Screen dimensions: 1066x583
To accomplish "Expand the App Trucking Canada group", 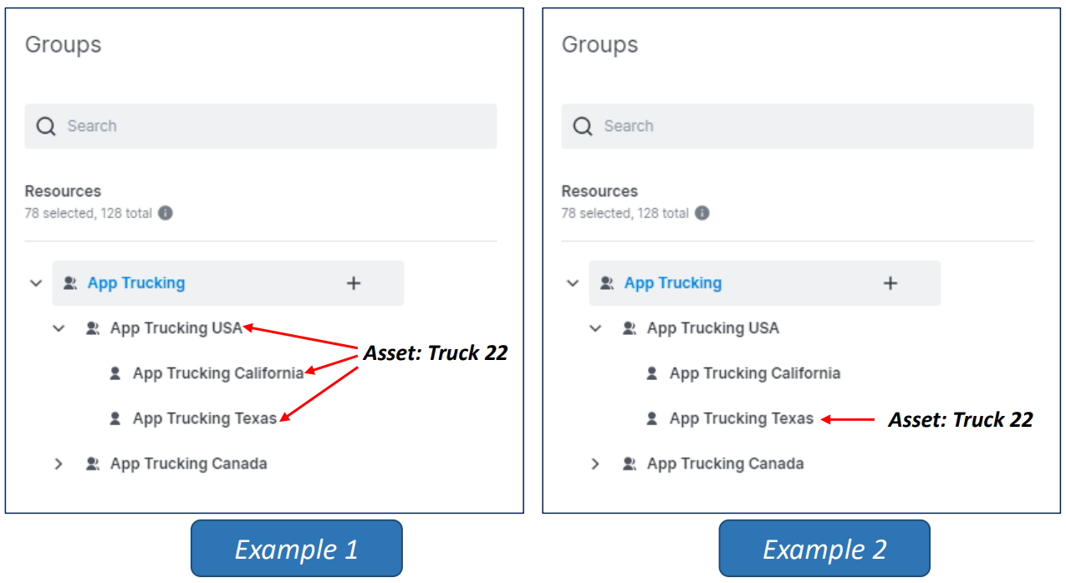I will 59,463.
